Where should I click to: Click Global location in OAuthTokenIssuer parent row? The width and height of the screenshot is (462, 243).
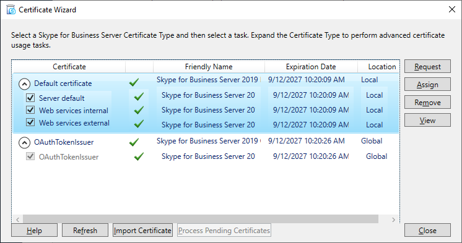[x=372, y=141]
